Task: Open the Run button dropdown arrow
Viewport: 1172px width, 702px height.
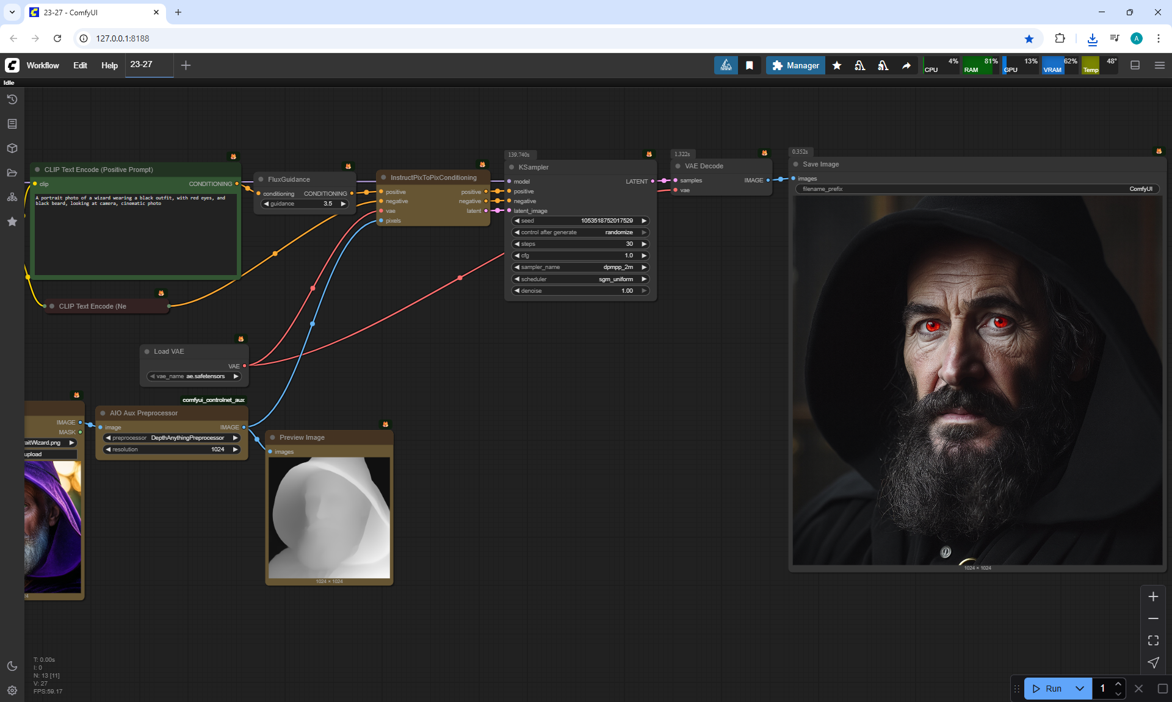Action: (x=1079, y=689)
